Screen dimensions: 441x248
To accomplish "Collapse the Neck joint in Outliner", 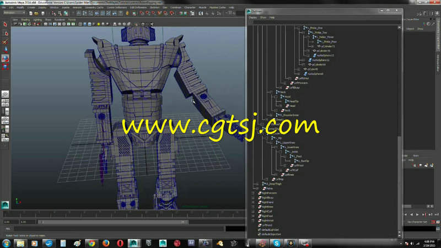I will point(271,92).
